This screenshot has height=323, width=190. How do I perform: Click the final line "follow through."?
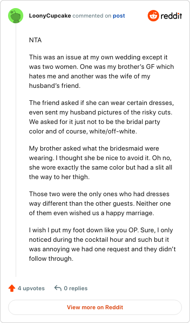[x=51, y=258]
